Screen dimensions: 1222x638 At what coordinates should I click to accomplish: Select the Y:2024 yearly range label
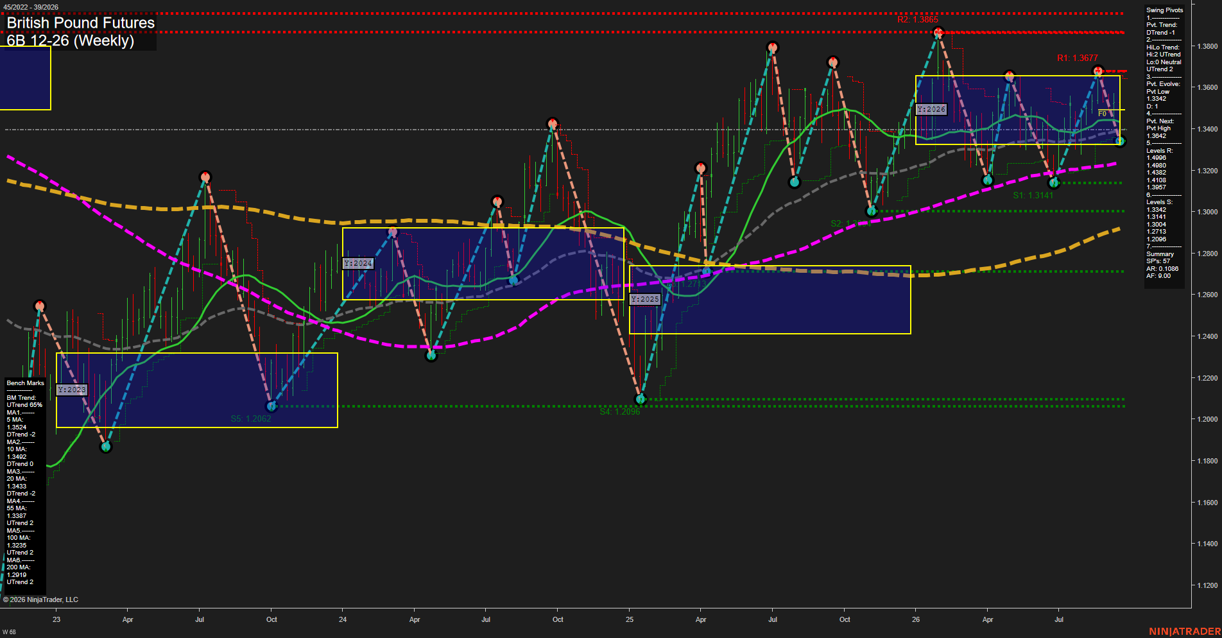[x=358, y=263]
